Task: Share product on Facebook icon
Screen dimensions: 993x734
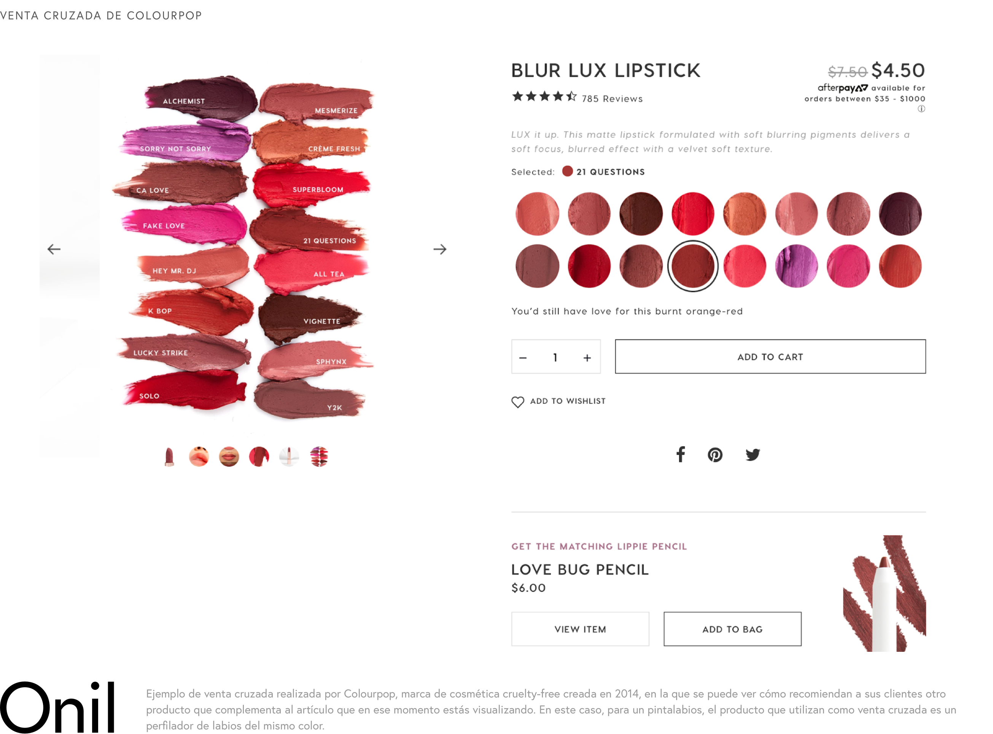Action: [x=680, y=455]
